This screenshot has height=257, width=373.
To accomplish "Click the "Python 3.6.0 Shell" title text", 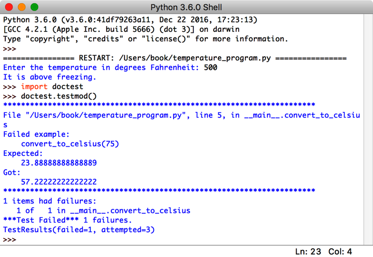I will [x=186, y=7].
